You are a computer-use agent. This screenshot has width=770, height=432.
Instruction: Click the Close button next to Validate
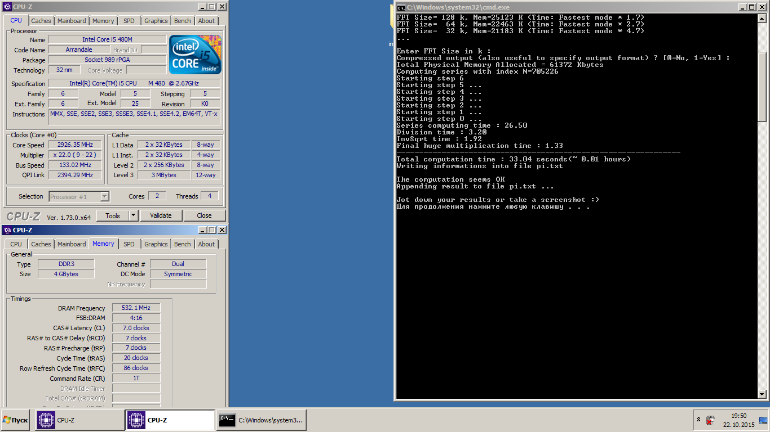click(204, 215)
